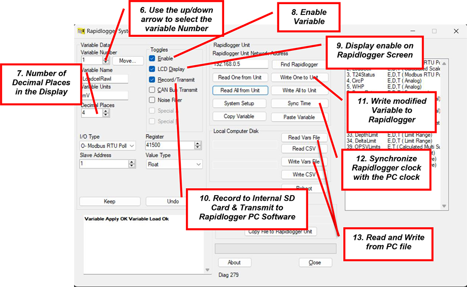467x287 pixels.
Task: Toggle the Record/Transmit checkbox
Action: coord(152,80)
